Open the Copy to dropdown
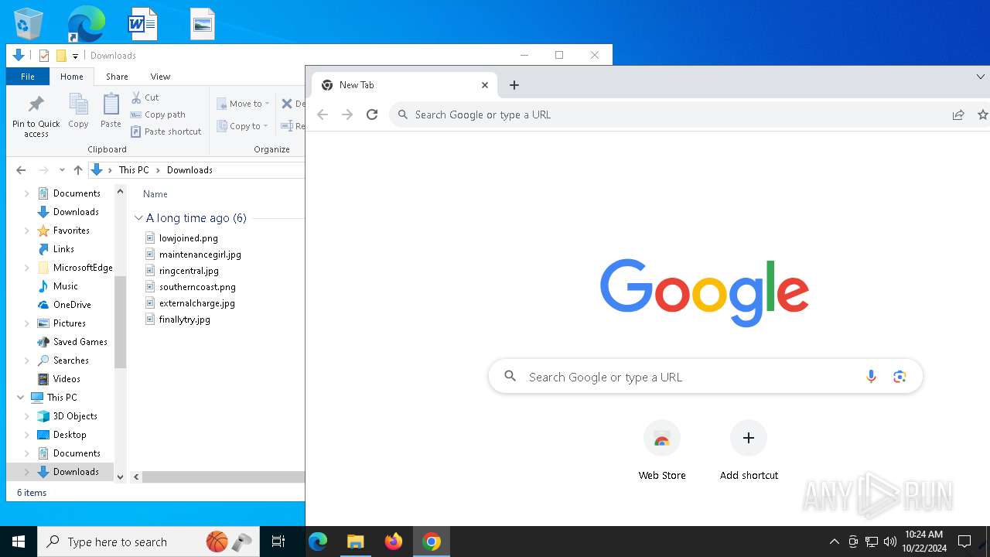This screenshot has width=990, height=557. (243, 126)
